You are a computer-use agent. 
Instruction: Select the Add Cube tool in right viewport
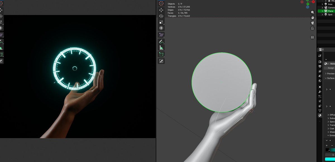(x=161, y=54)
